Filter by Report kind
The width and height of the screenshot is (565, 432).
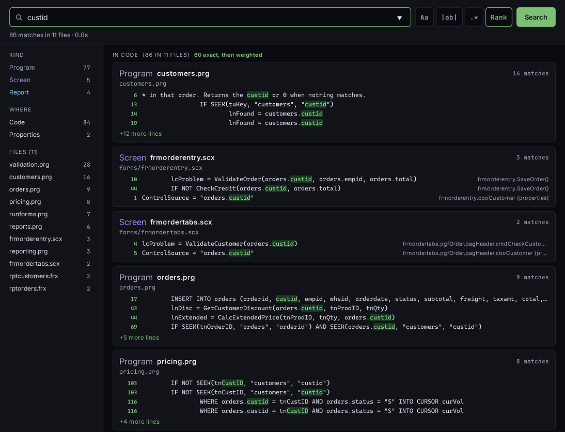[x=50, y=92]
